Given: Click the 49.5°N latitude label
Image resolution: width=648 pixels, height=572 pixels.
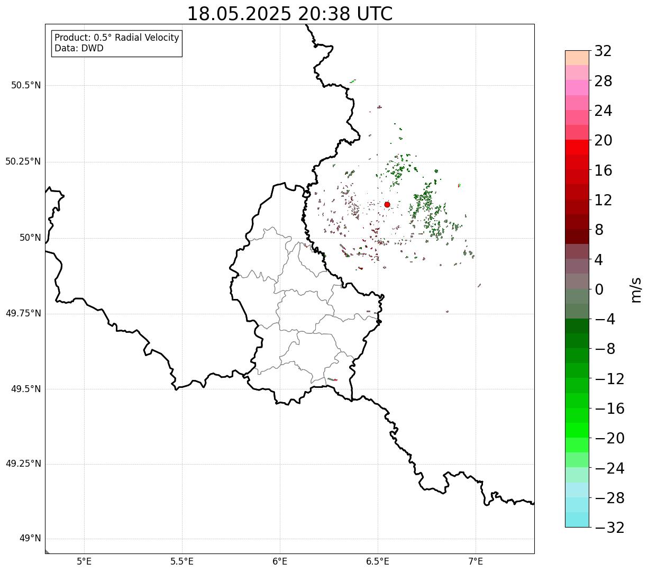Looking at the screenshot, I should point(26,389).
